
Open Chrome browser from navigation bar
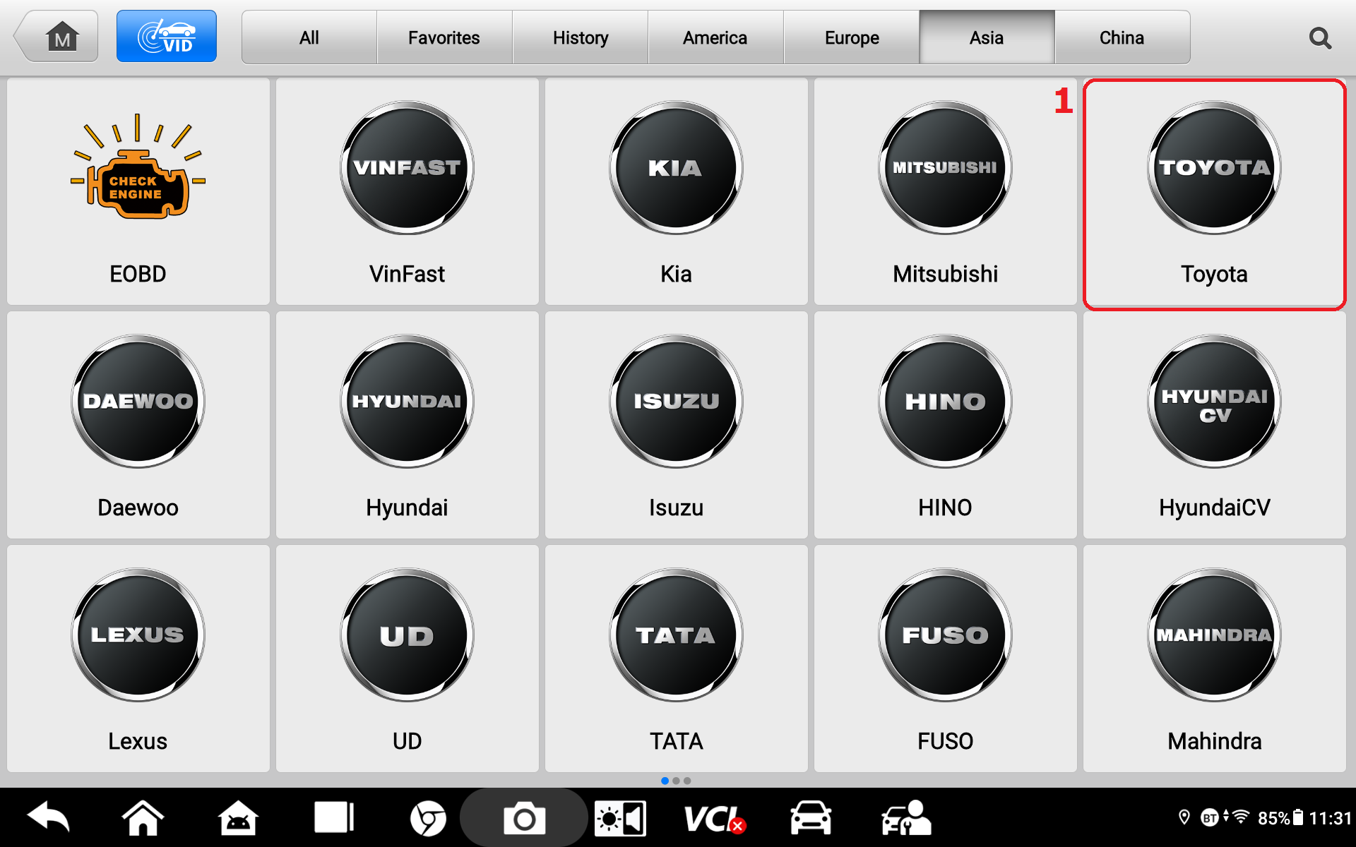428,819
